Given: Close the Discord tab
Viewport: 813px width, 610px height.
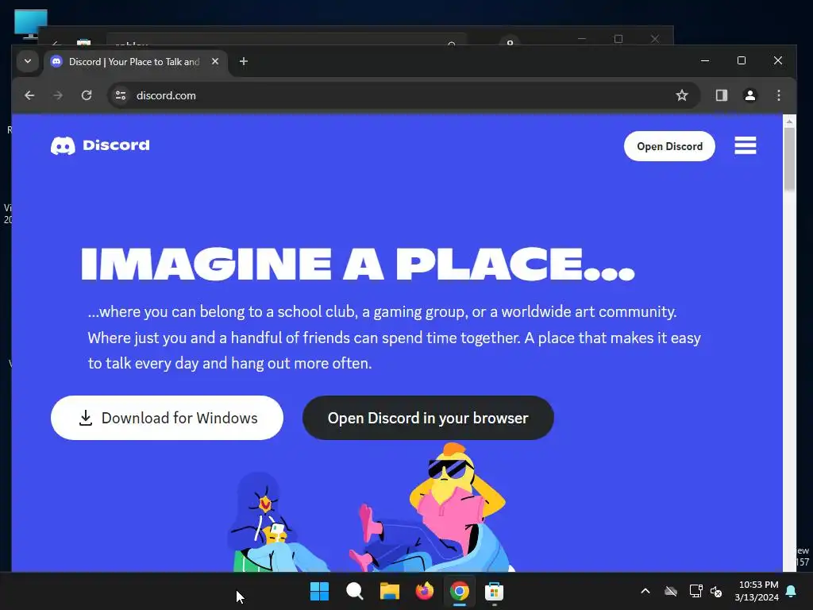Looking at the screenshot, I should click(x=215, y=61).
